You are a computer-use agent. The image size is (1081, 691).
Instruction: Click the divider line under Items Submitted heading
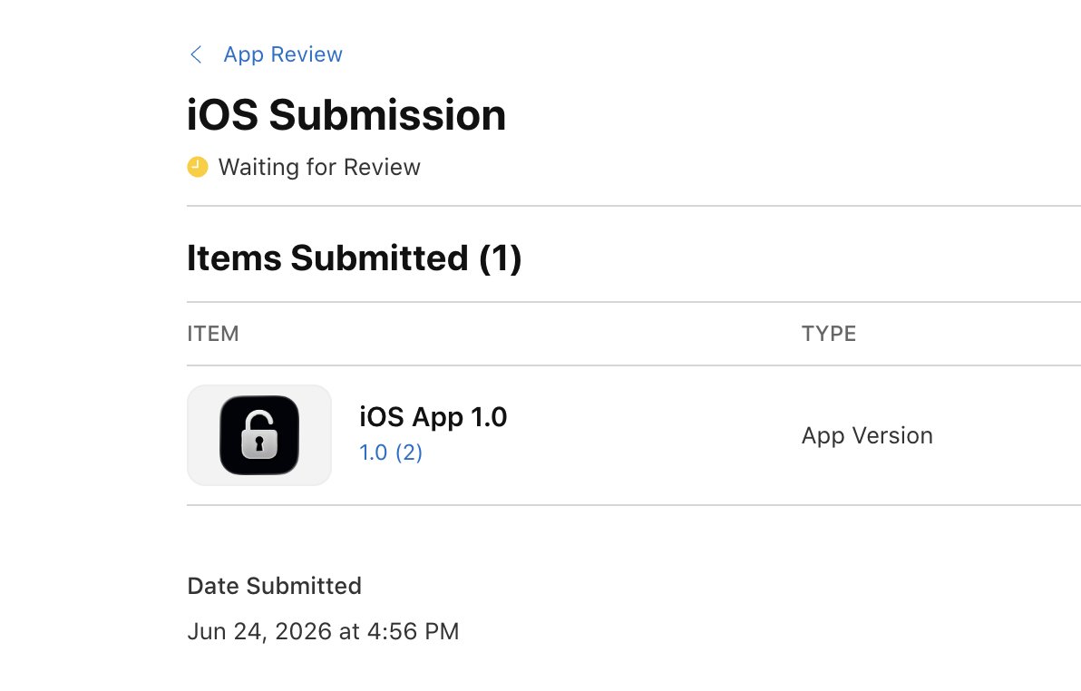click(x=634, y=302)
